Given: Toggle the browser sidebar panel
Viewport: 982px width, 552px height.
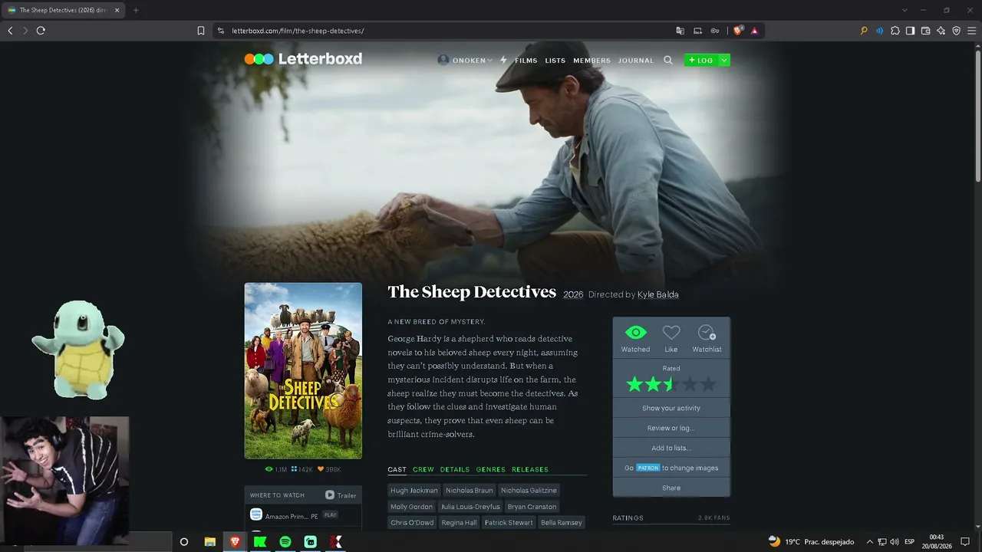Looking at the screenshot, I should [910, 31].
